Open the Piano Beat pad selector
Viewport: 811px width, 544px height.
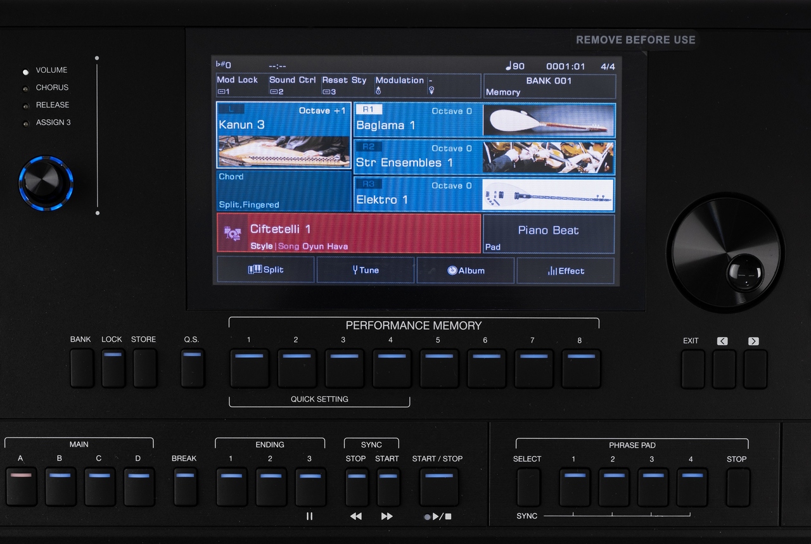coord(549,234)
